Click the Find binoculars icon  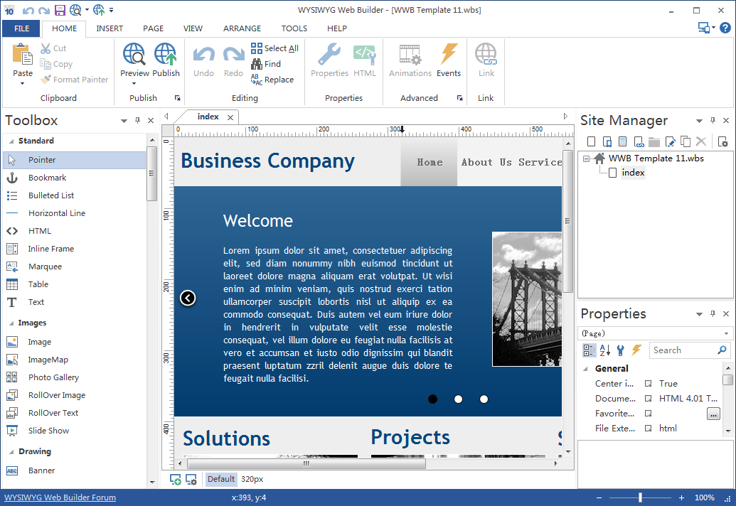tap(257, 64)
